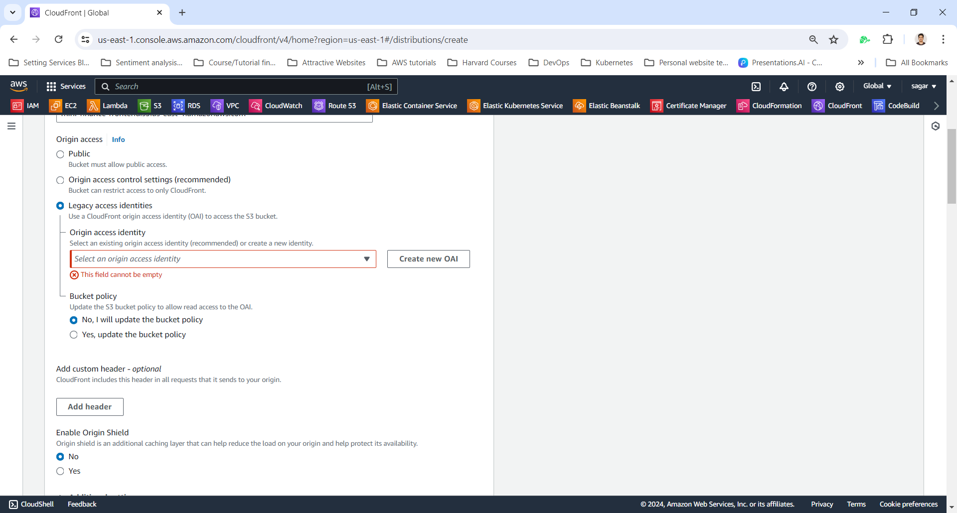Open the AWS help question mark icon

(x=812, y=87)
